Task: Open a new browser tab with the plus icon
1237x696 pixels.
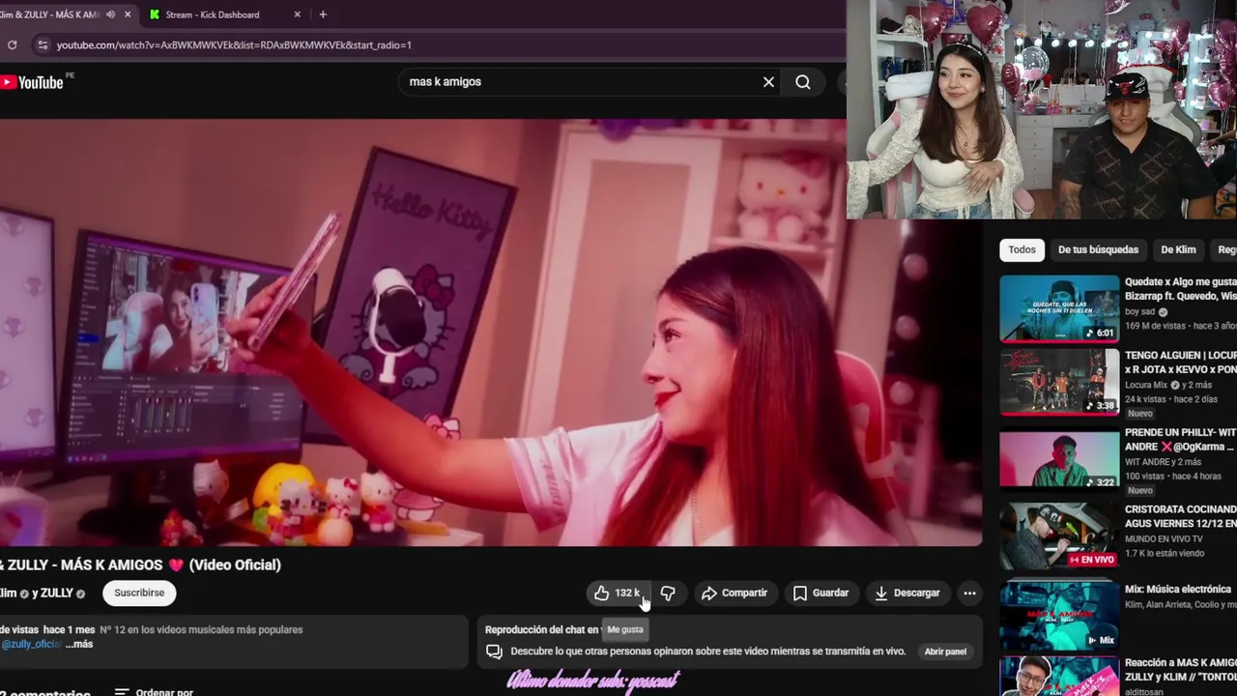Action: pos(323,14)
